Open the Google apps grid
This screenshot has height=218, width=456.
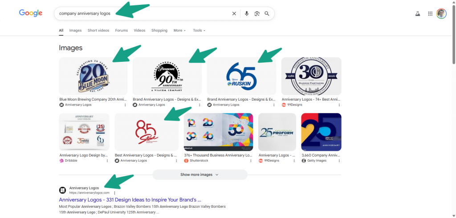431,14
